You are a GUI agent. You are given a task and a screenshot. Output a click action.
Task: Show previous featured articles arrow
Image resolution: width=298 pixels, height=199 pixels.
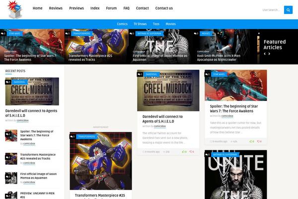[x=265, y=54]
